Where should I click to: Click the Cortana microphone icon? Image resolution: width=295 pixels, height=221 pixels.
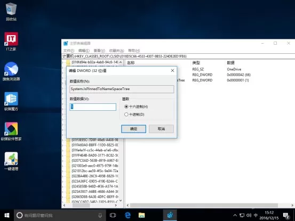pos(100,215)
